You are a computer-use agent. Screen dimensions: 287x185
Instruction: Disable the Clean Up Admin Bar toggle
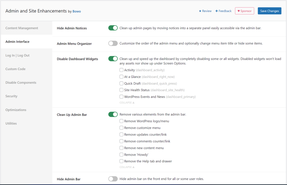113,114
